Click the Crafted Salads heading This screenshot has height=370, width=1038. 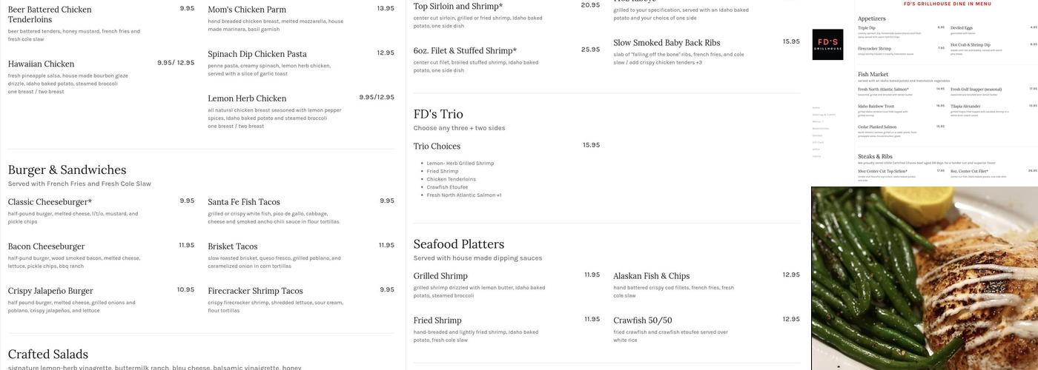pos(48,354)
